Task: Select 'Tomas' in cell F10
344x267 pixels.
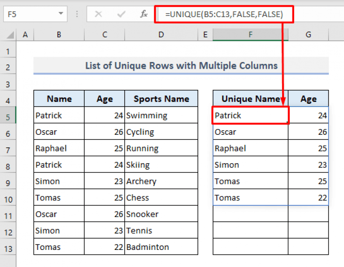Action: (251, 198)
